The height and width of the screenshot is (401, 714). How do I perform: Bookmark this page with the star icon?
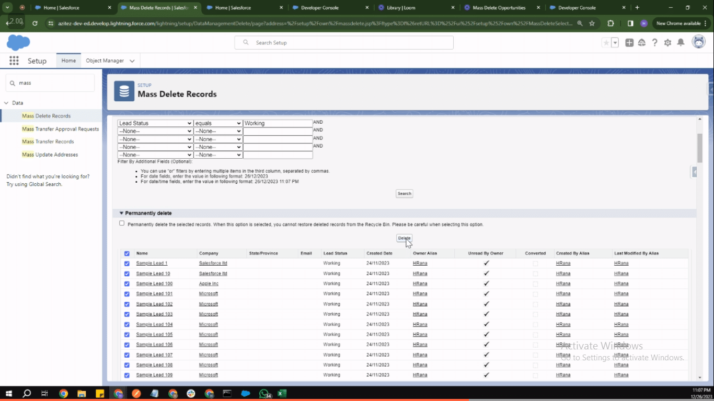592,23
